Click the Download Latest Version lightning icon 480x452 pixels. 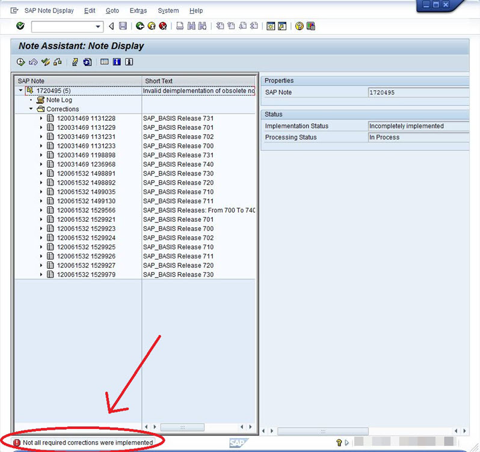tap(75, 62)
